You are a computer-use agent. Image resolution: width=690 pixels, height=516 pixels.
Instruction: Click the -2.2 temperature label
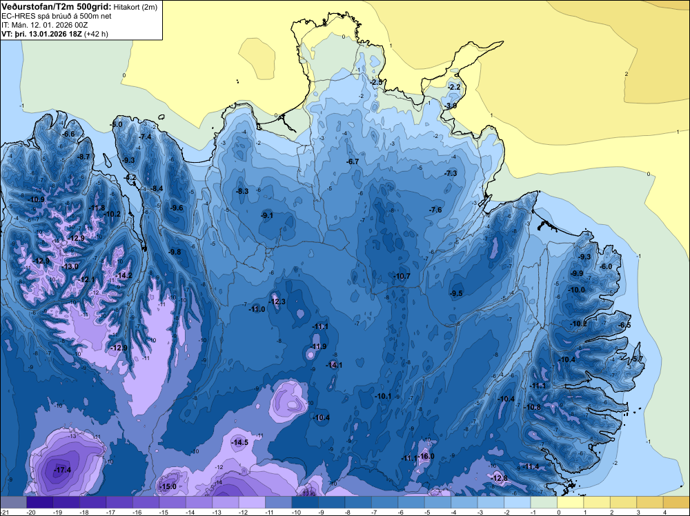click(x=454, y=88)
